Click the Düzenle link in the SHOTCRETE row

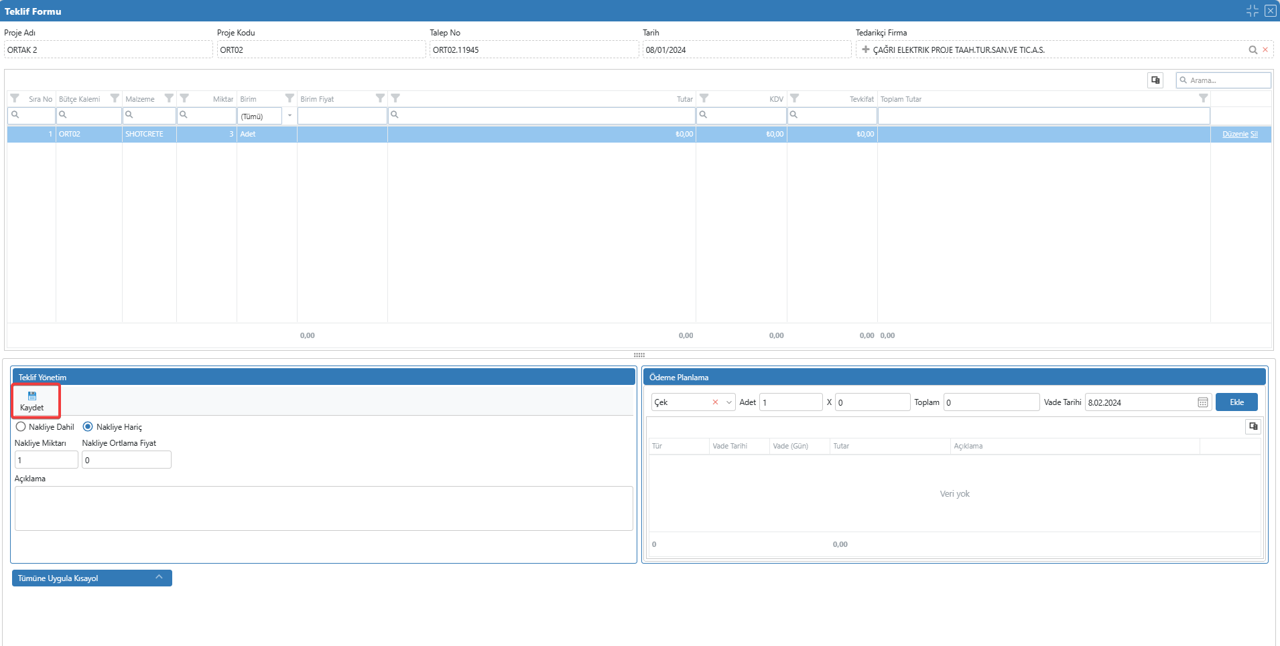1234,135
